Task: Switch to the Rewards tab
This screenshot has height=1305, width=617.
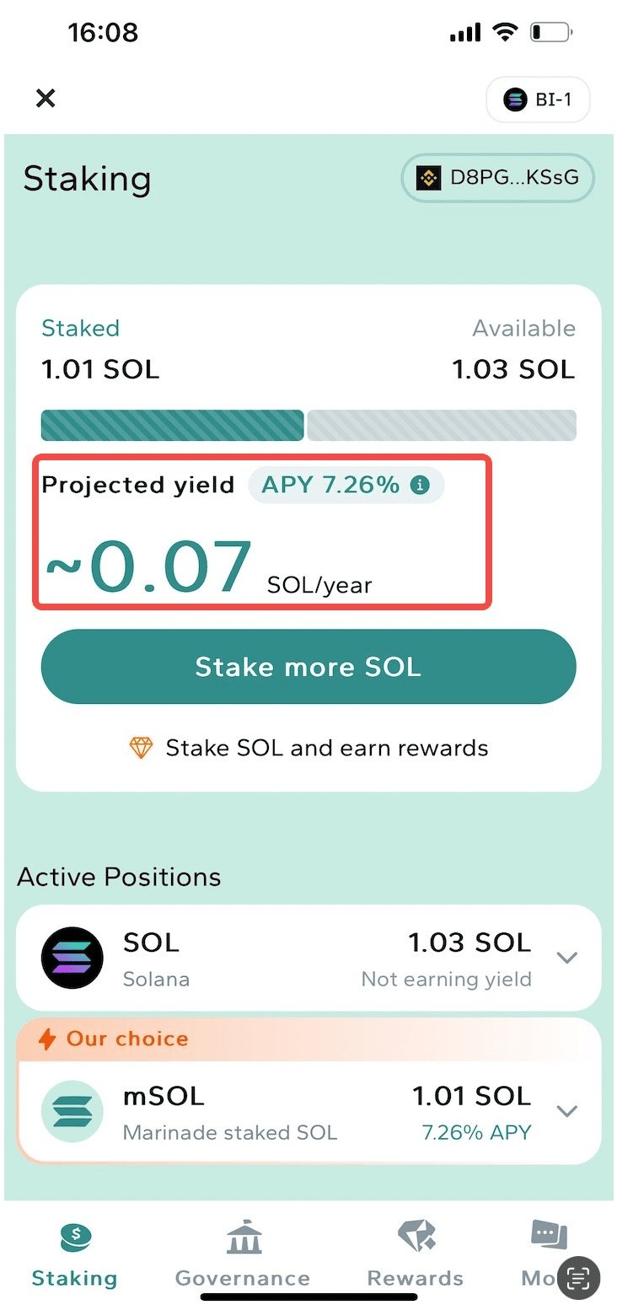Action: click(x=415, y=1256)
